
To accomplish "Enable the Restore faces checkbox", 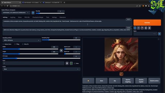I will (3, 44).
